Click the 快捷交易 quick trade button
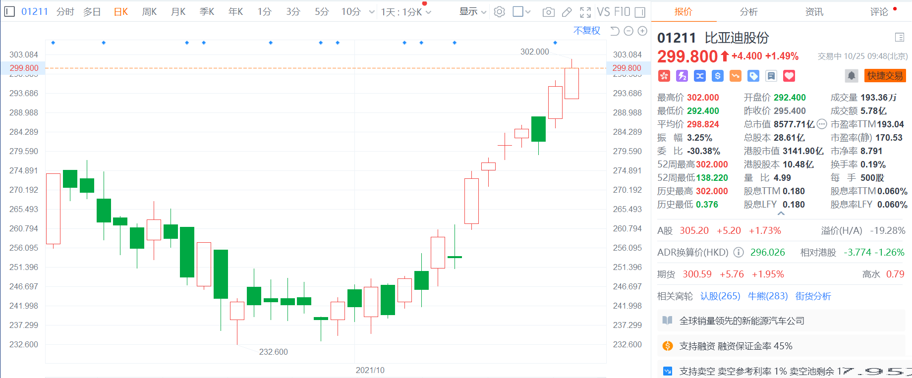The height and width of the screenshot is (378, 912). (885, 76)
